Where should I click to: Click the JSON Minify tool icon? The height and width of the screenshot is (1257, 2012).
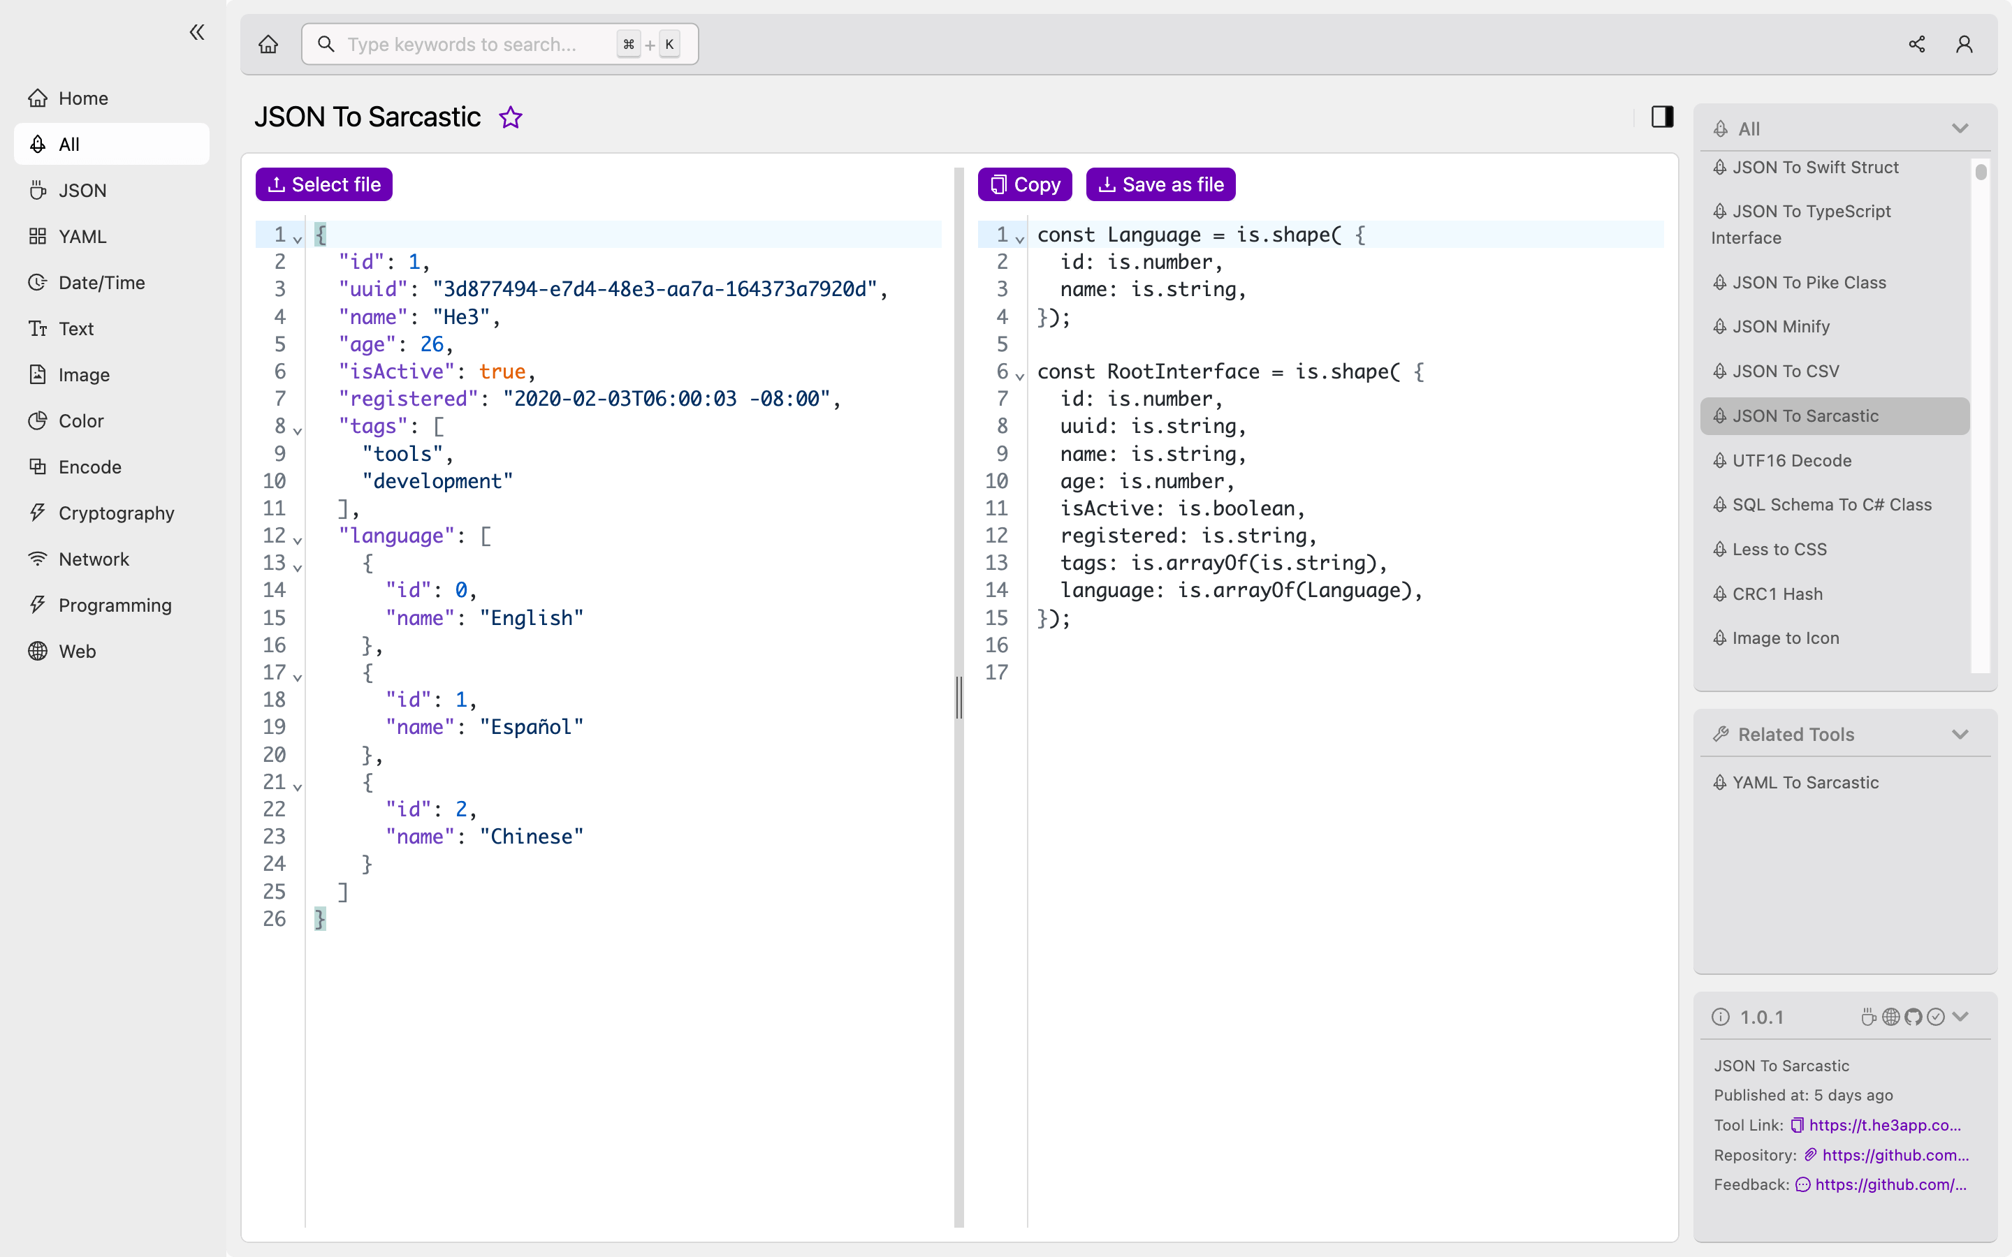[x=1721, y=326]
